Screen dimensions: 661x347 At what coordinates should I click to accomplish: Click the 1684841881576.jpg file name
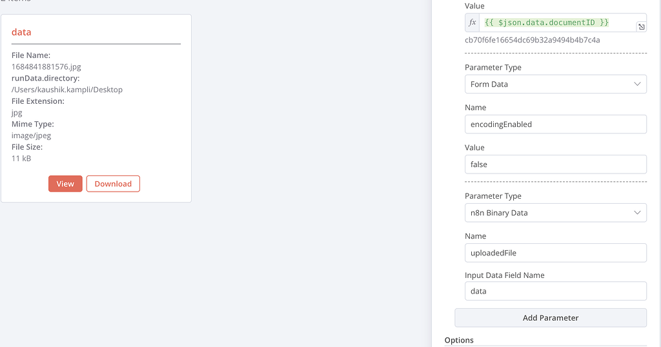46,66
